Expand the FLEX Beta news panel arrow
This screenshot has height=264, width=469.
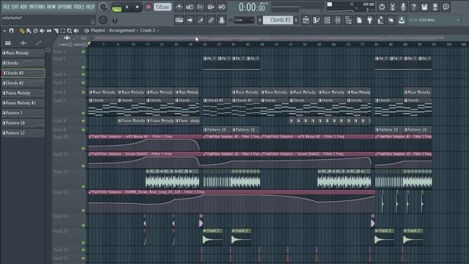(458, 20)
